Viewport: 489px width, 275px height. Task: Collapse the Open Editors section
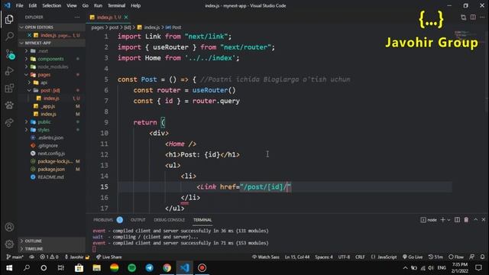[x=51, y=27]
